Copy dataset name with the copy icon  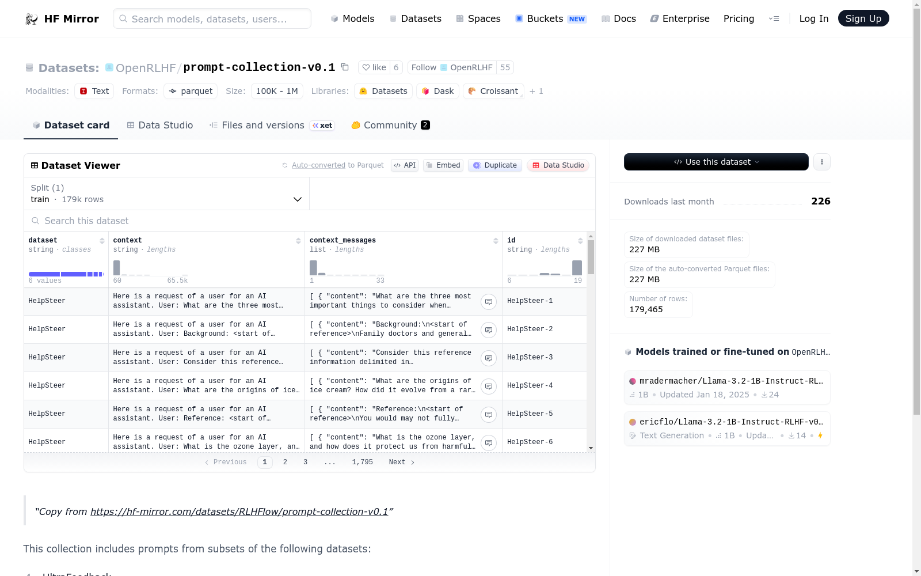[345, 67]
